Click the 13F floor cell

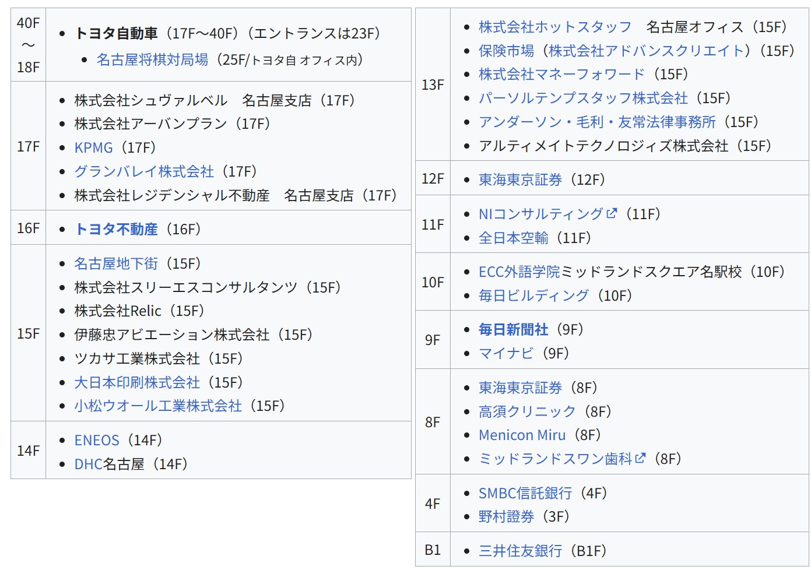click(433, 85)
